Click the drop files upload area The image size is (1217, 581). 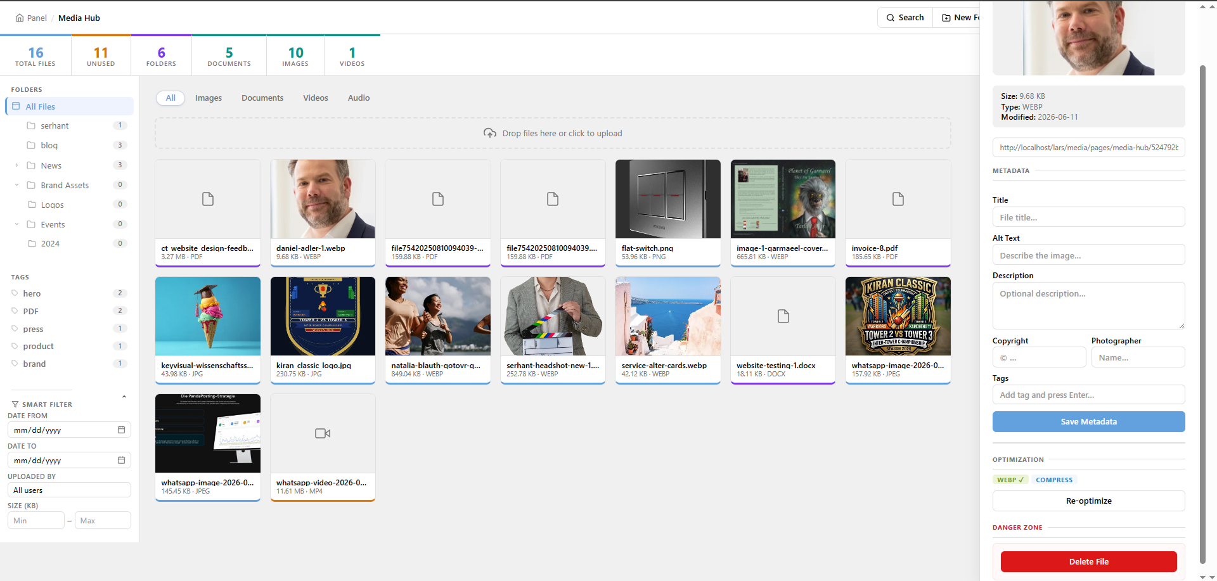tap(553, 133)
